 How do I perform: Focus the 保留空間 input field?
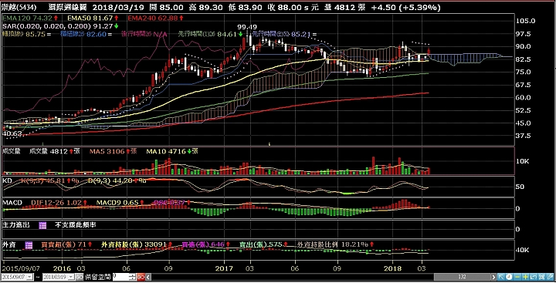[x=120, y=277]
